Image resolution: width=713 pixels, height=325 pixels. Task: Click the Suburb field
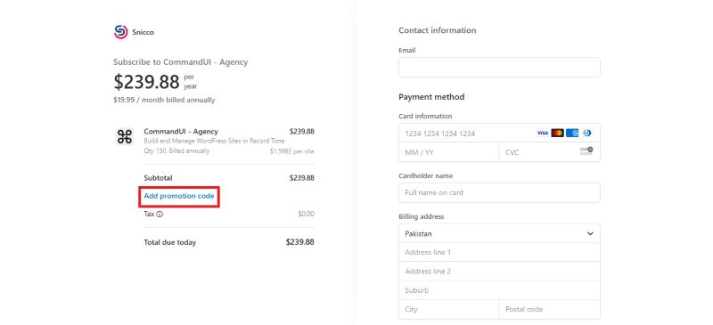tap(499, 290)
